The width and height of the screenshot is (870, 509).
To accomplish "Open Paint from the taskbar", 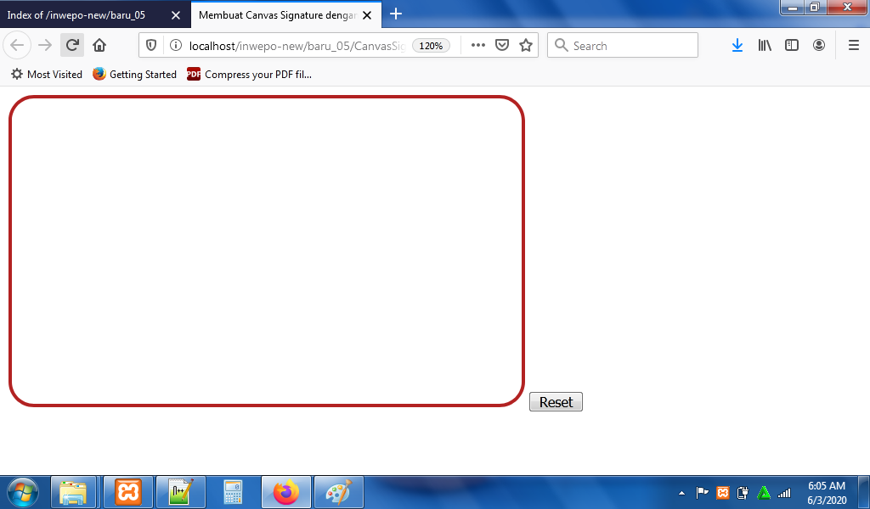I will coord(339,492).
